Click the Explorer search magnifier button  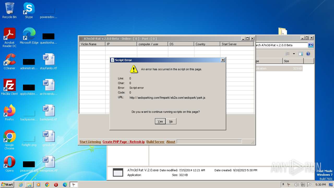click(x=311, y=45)
